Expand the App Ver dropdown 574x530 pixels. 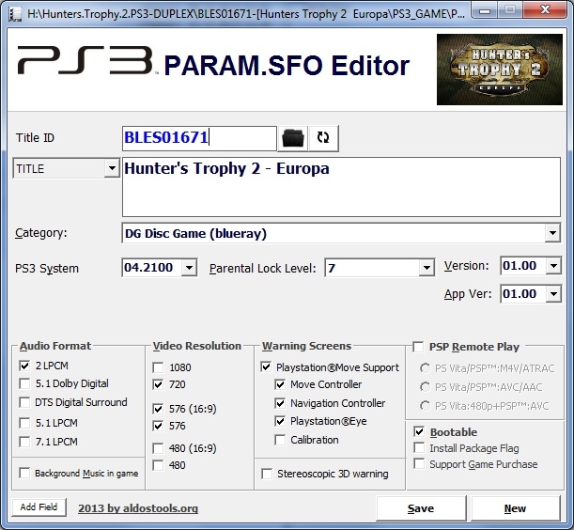coord(553,294)
